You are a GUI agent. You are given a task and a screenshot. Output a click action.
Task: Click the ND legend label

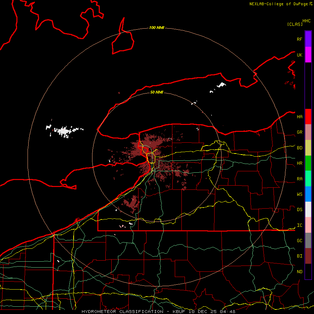[x=299, y=272]
